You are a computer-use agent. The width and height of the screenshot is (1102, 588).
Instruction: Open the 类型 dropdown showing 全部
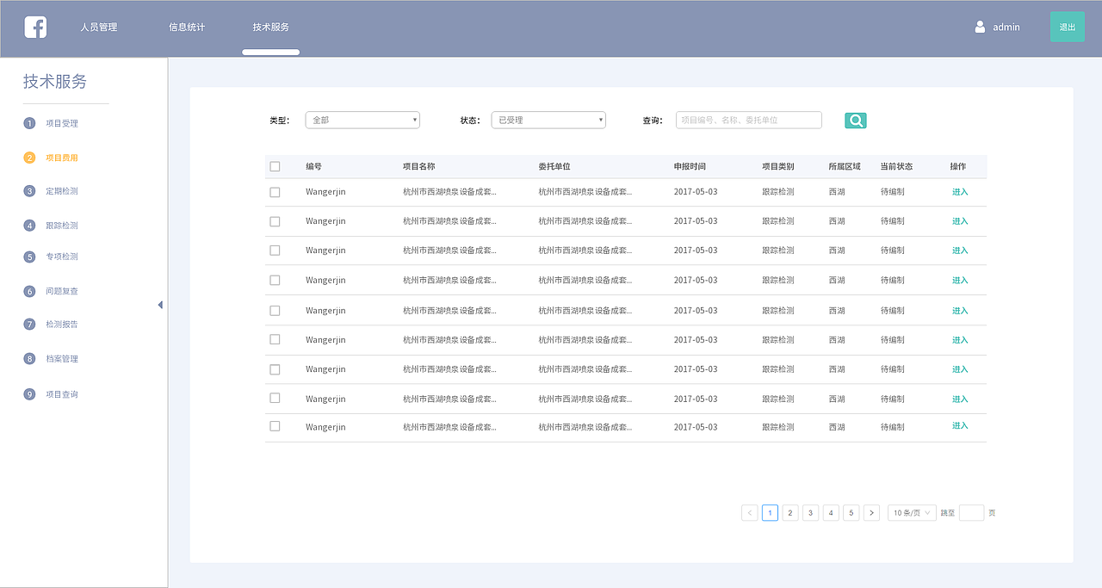[x=362, y=120]
